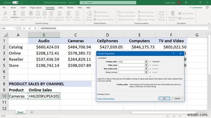Open Calculation Options
The width and height of the screenshot is (211, 118).
pyautogui.click(x=173, y=16)
